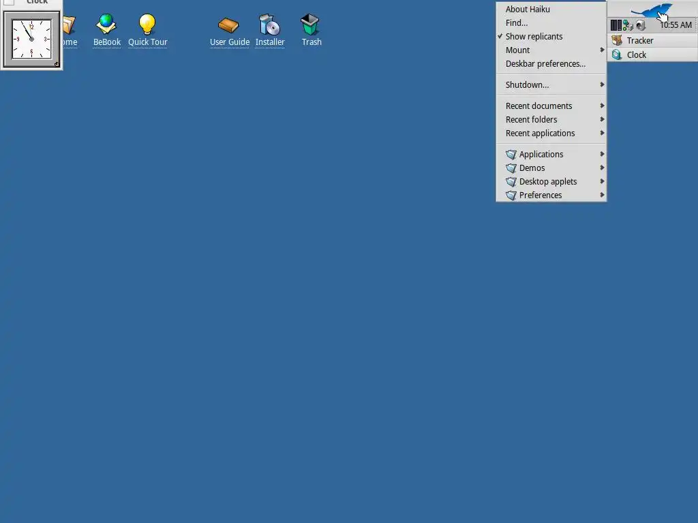Select the Shutdown... menu entry

pos(551,85)
